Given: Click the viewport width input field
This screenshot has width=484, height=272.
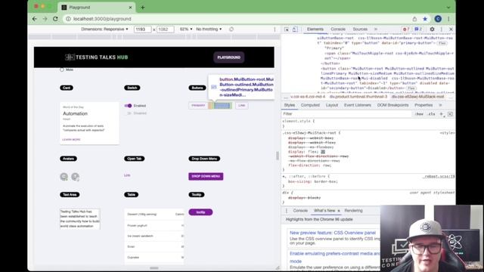Looking at the screenshot, I should [143, 29].
